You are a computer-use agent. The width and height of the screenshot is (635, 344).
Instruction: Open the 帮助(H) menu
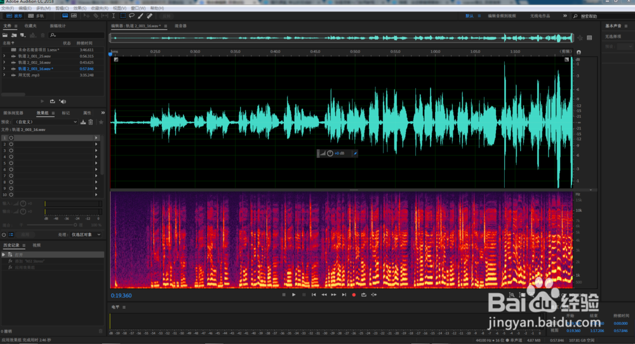[x=157, y=8]
